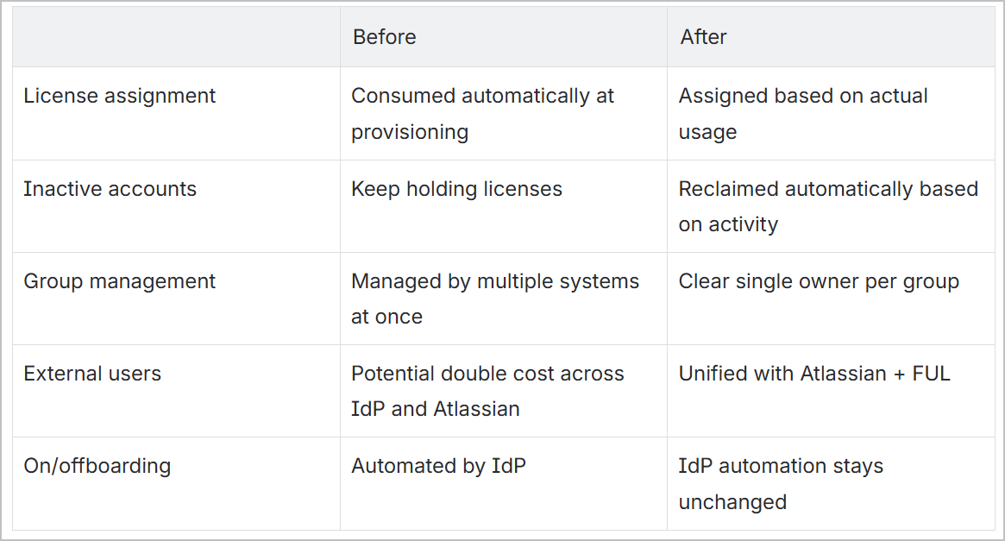Click the word 'provisioning' in Before column
This screenshot has width=1005, height=541.
(x=410, y=132)
